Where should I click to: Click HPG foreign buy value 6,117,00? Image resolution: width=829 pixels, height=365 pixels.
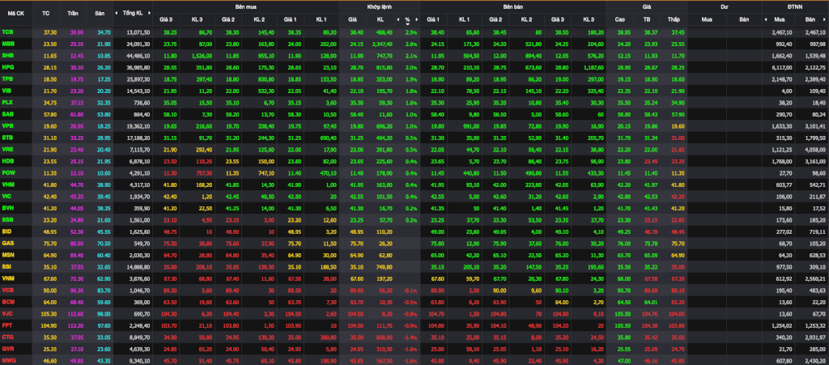point(782,67)
